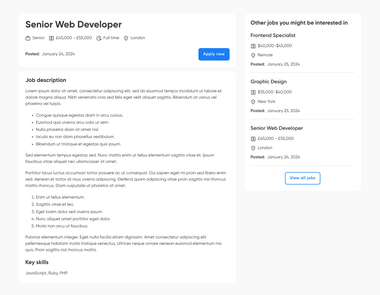Click the salary icon in sidebar Senior Web Developer listing
The width and height of the screenshot is (380, 295).
pos(253,139)
